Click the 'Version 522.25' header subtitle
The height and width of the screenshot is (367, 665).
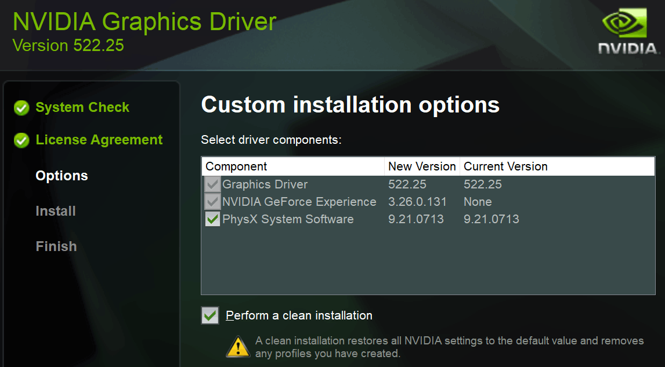coord(68,45)
